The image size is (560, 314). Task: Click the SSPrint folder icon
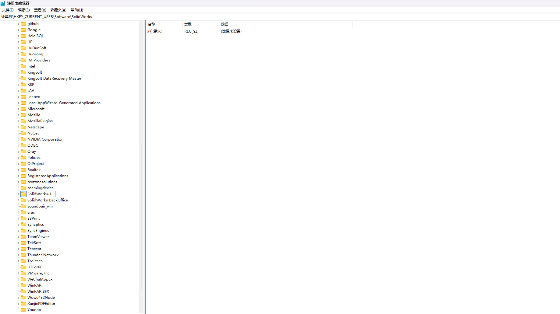pyautogui.click(x=23, y=218)
